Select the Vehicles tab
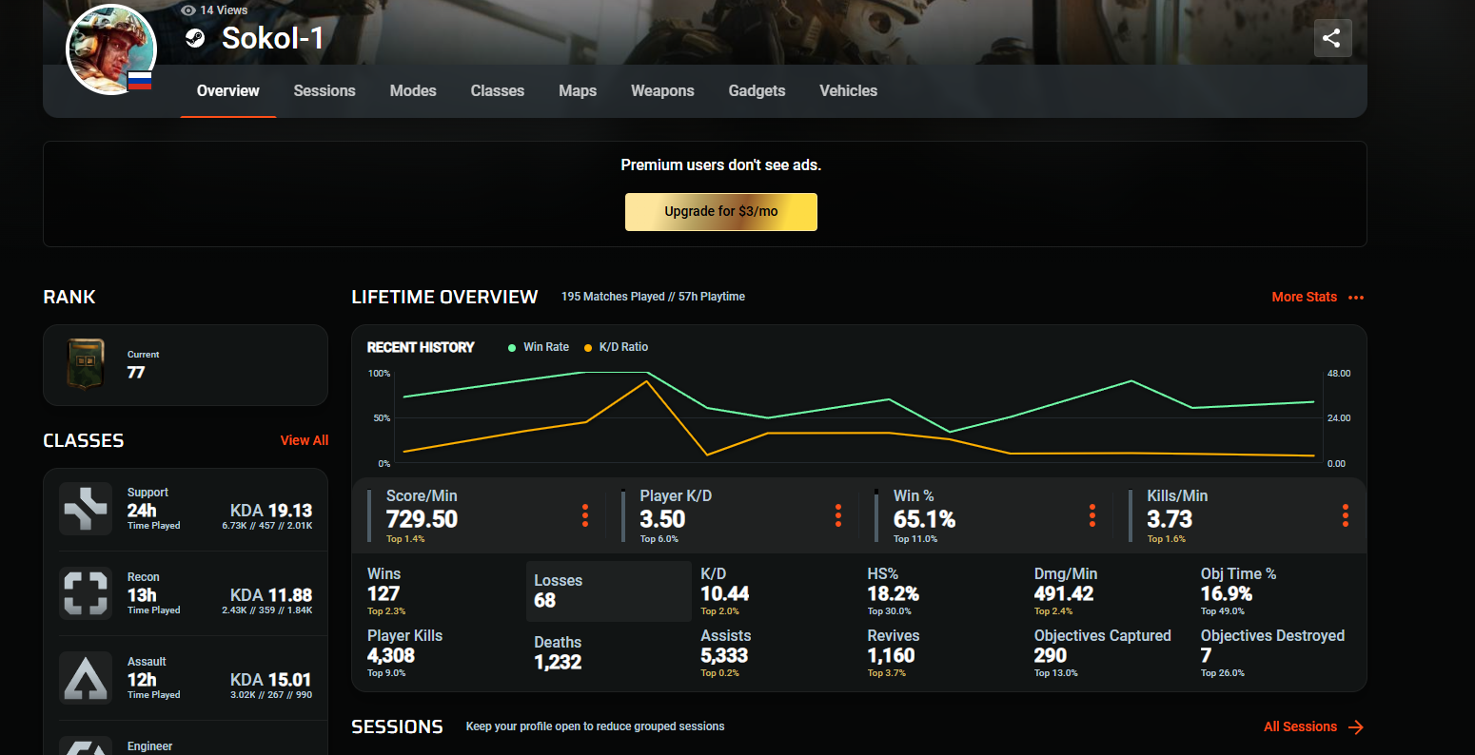The width and height of the screenshot is (1475, 755). coord(849,91)
